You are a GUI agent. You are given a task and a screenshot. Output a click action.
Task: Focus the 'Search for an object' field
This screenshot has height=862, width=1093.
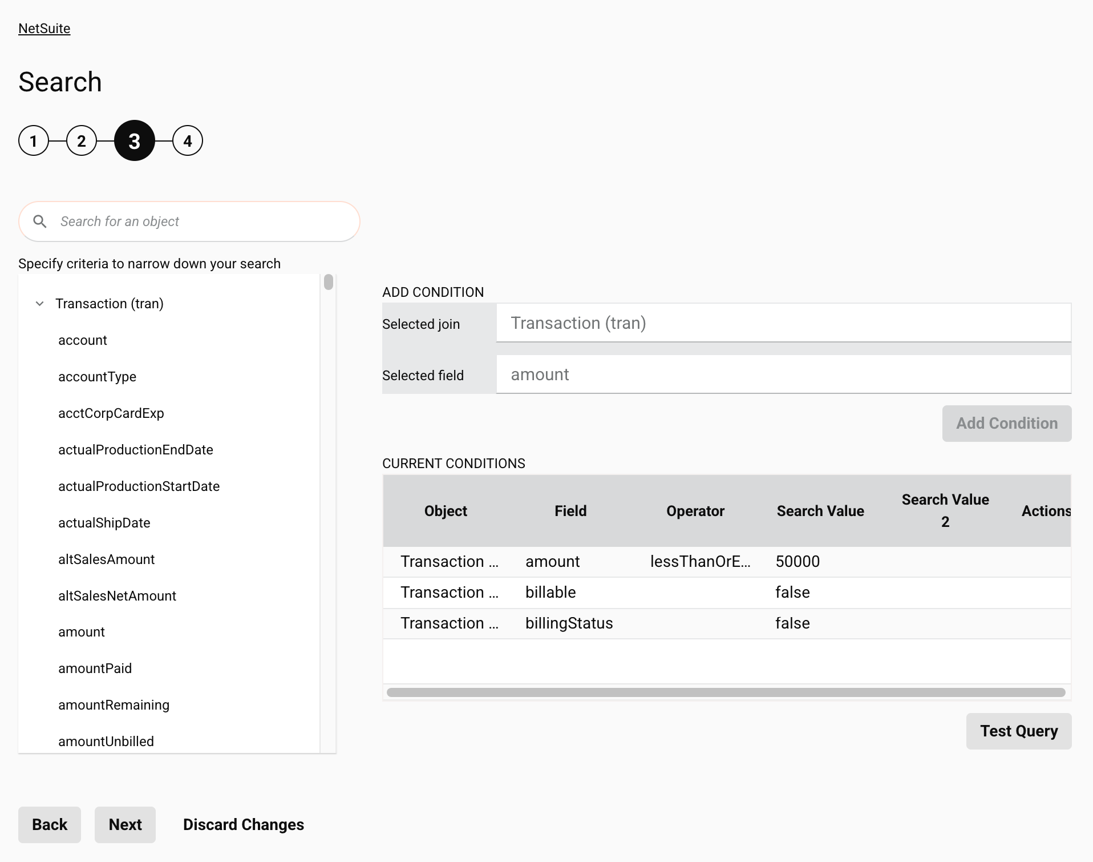click(200, 221)
